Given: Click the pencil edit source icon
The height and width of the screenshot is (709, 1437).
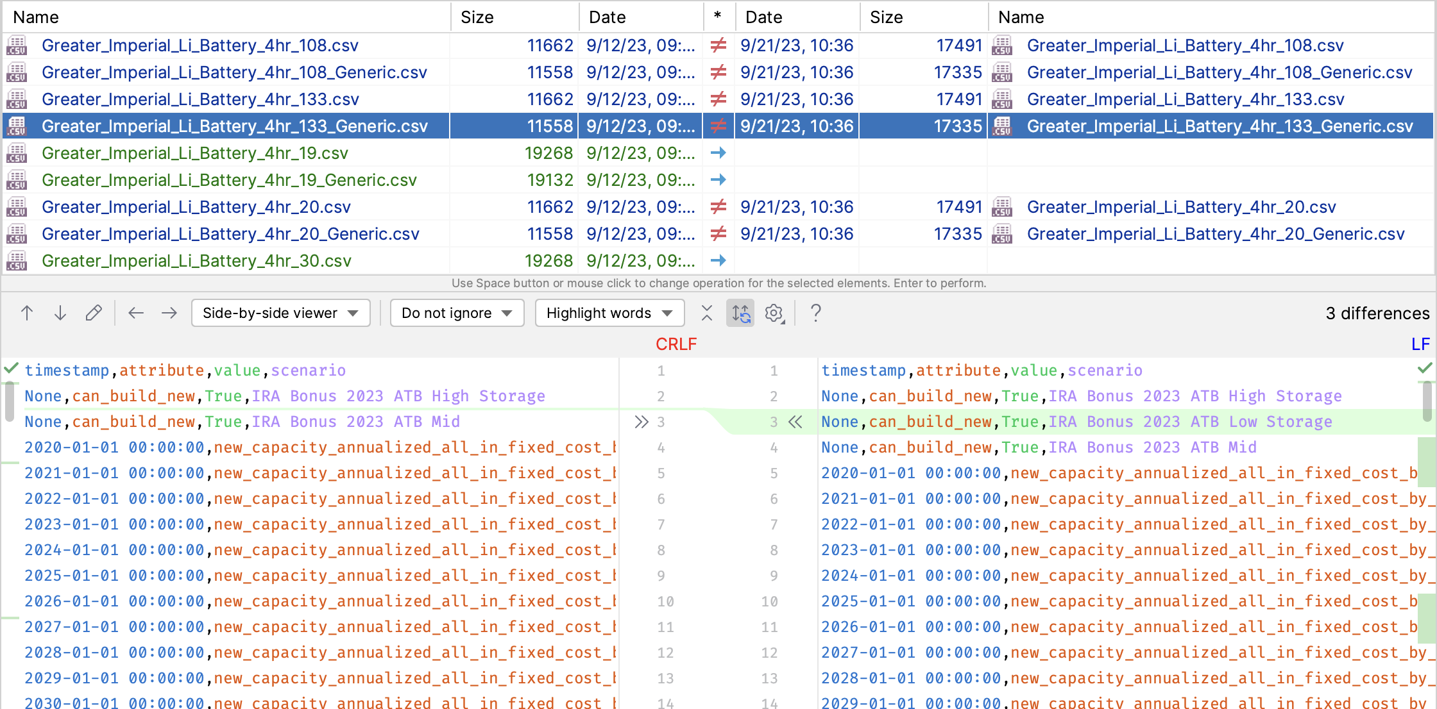Looking at the screenshot, I should tap(94, 313).
